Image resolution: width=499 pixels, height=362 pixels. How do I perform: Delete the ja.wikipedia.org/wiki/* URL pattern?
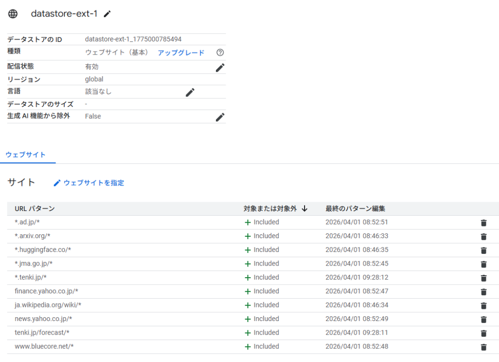[x=483, y=305]
